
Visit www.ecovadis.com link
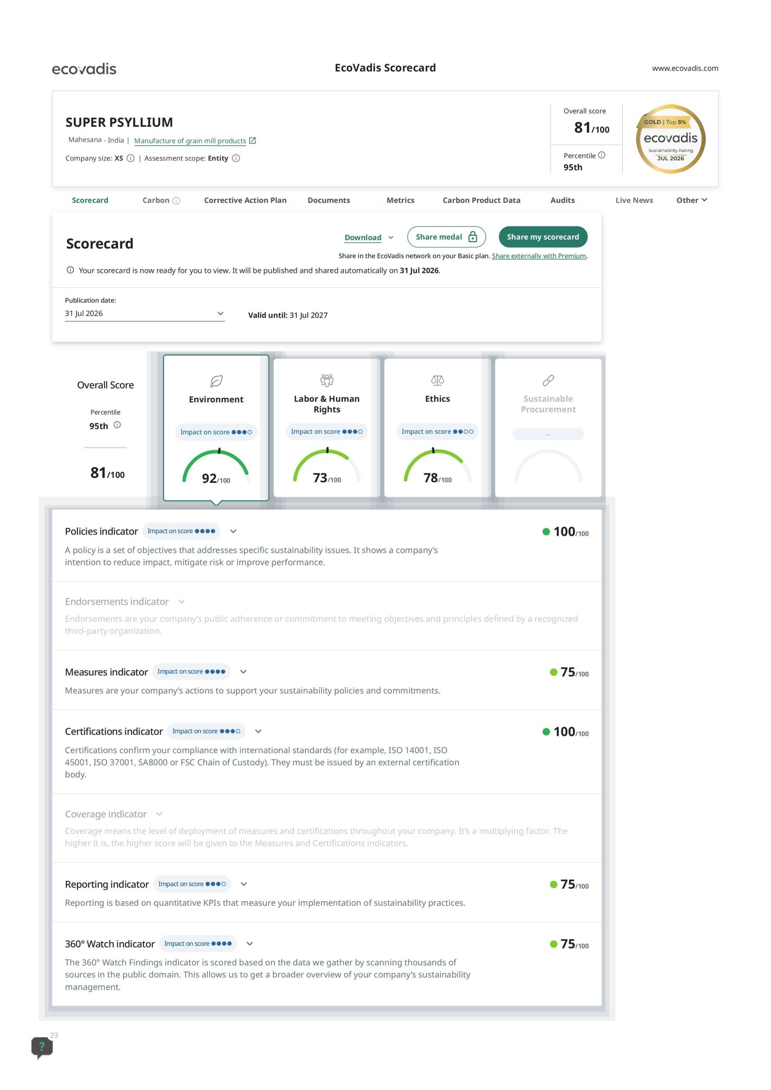pyautogui.click(x=685, y=69)
